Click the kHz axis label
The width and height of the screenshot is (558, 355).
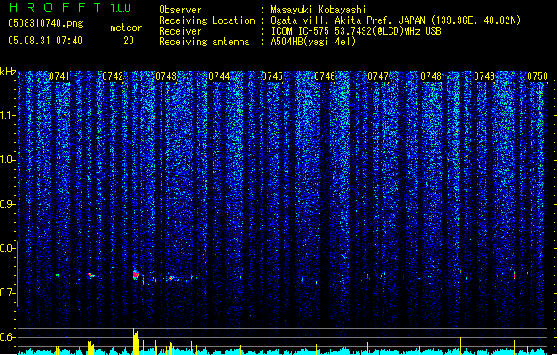pyautogui.click(x=8, y=72)
